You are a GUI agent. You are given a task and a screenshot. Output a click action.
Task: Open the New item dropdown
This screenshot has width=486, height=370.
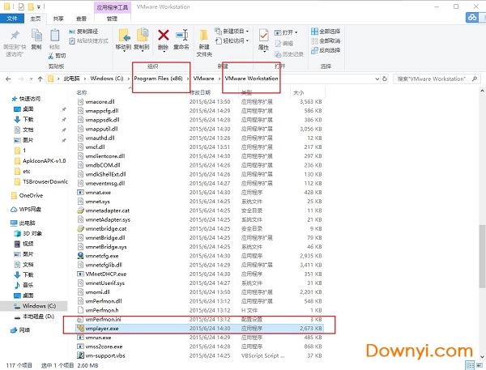pyautogui.click(x=232, y=32)
